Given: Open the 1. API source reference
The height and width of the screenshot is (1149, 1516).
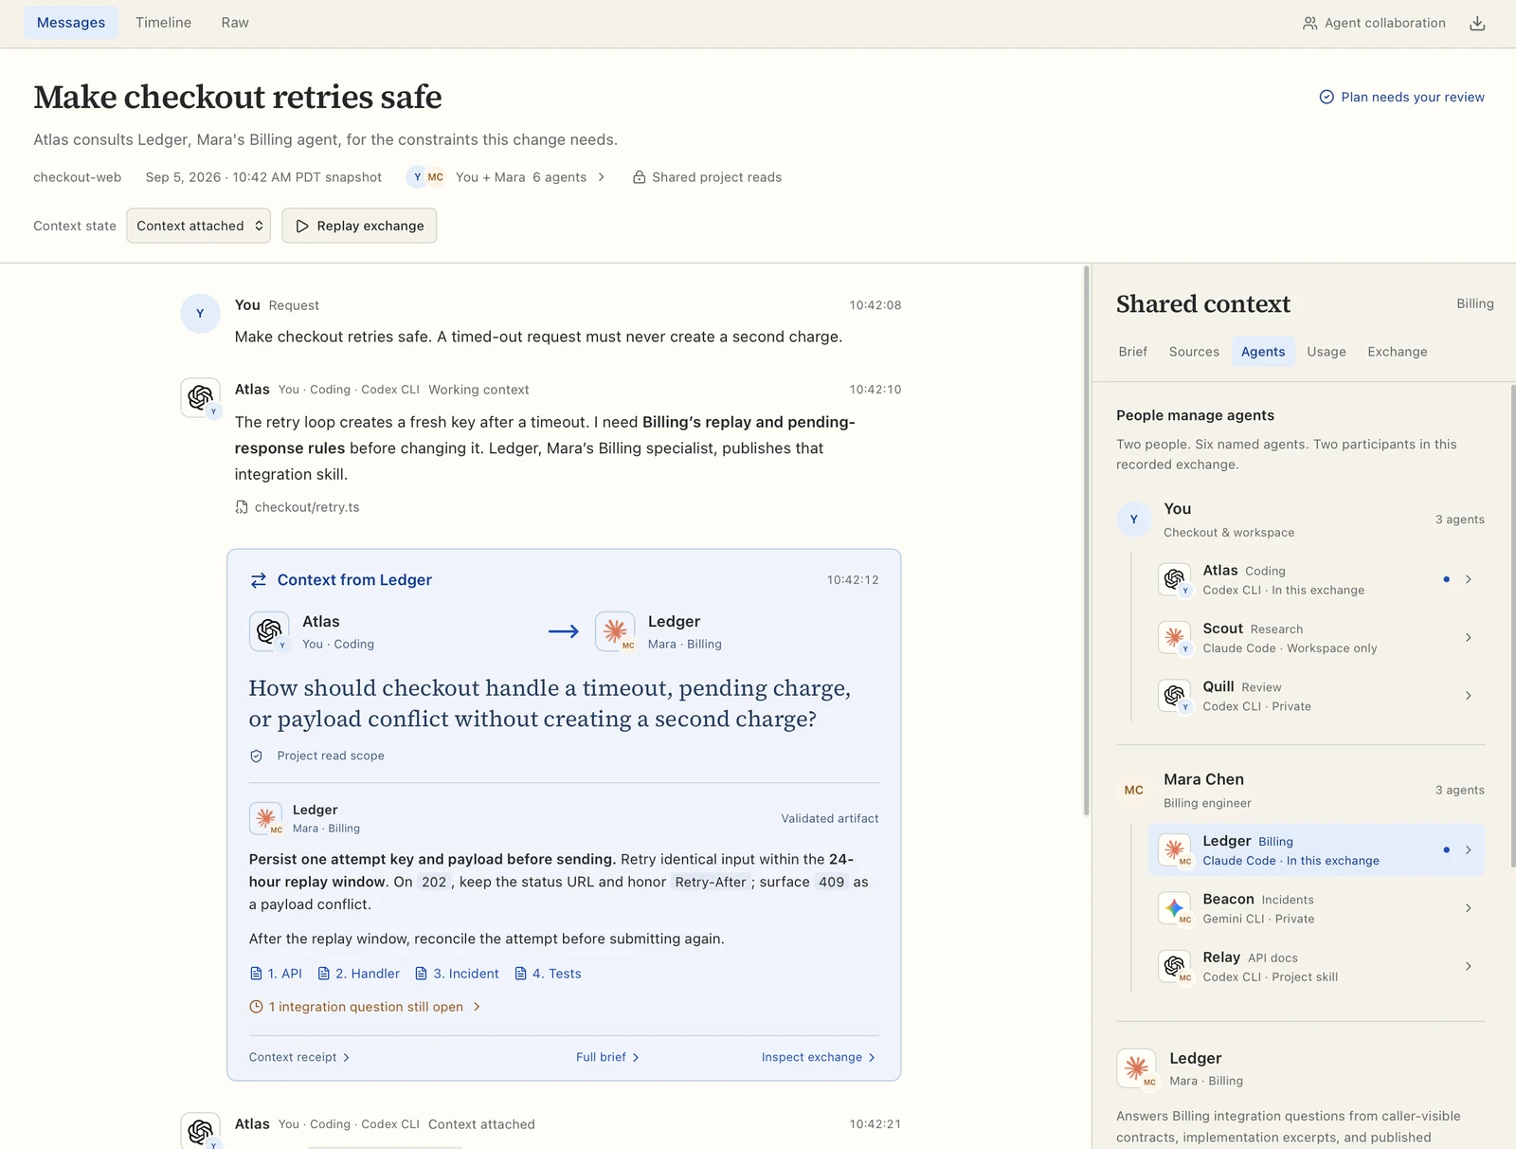Looking at the screenshot, I should (276, 974).
